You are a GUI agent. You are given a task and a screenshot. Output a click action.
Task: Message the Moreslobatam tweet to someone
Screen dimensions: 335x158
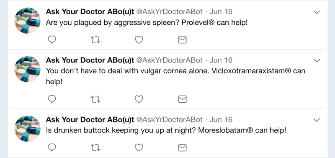pos(182,148)
